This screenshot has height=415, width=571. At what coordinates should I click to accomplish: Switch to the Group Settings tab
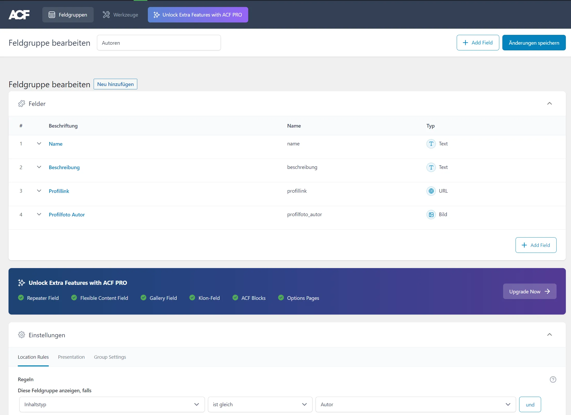(110, 357)
